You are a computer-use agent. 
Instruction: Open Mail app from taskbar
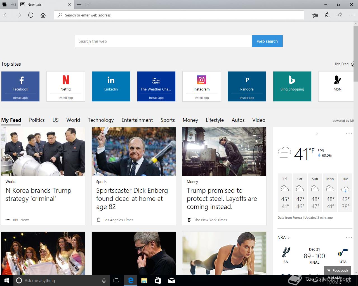click(172, 280)
